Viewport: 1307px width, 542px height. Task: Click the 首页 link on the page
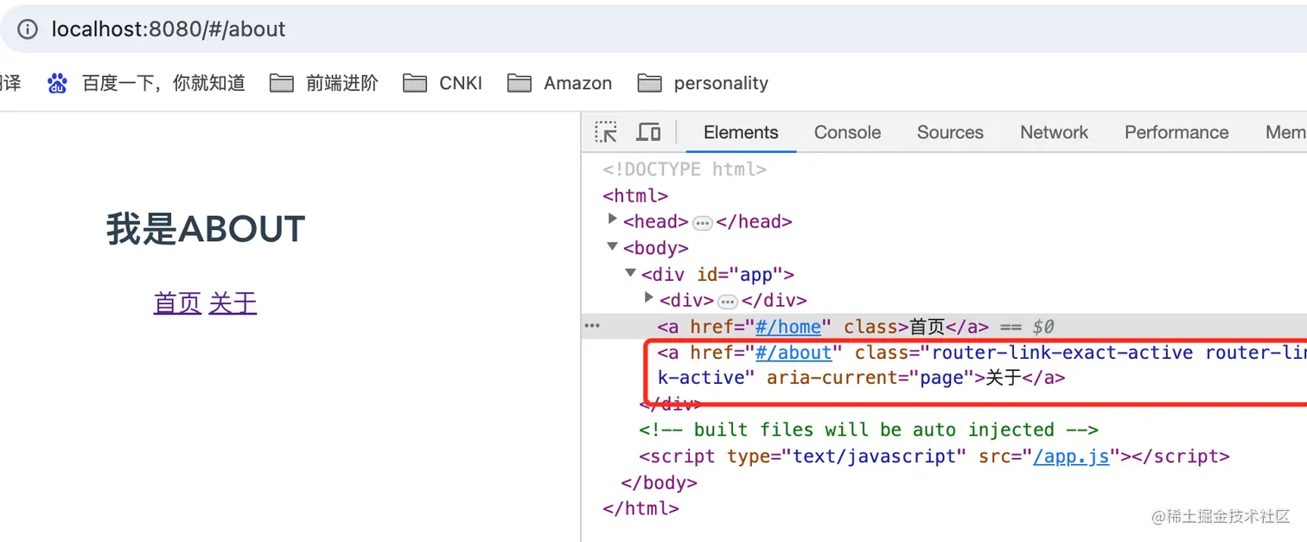177,303
